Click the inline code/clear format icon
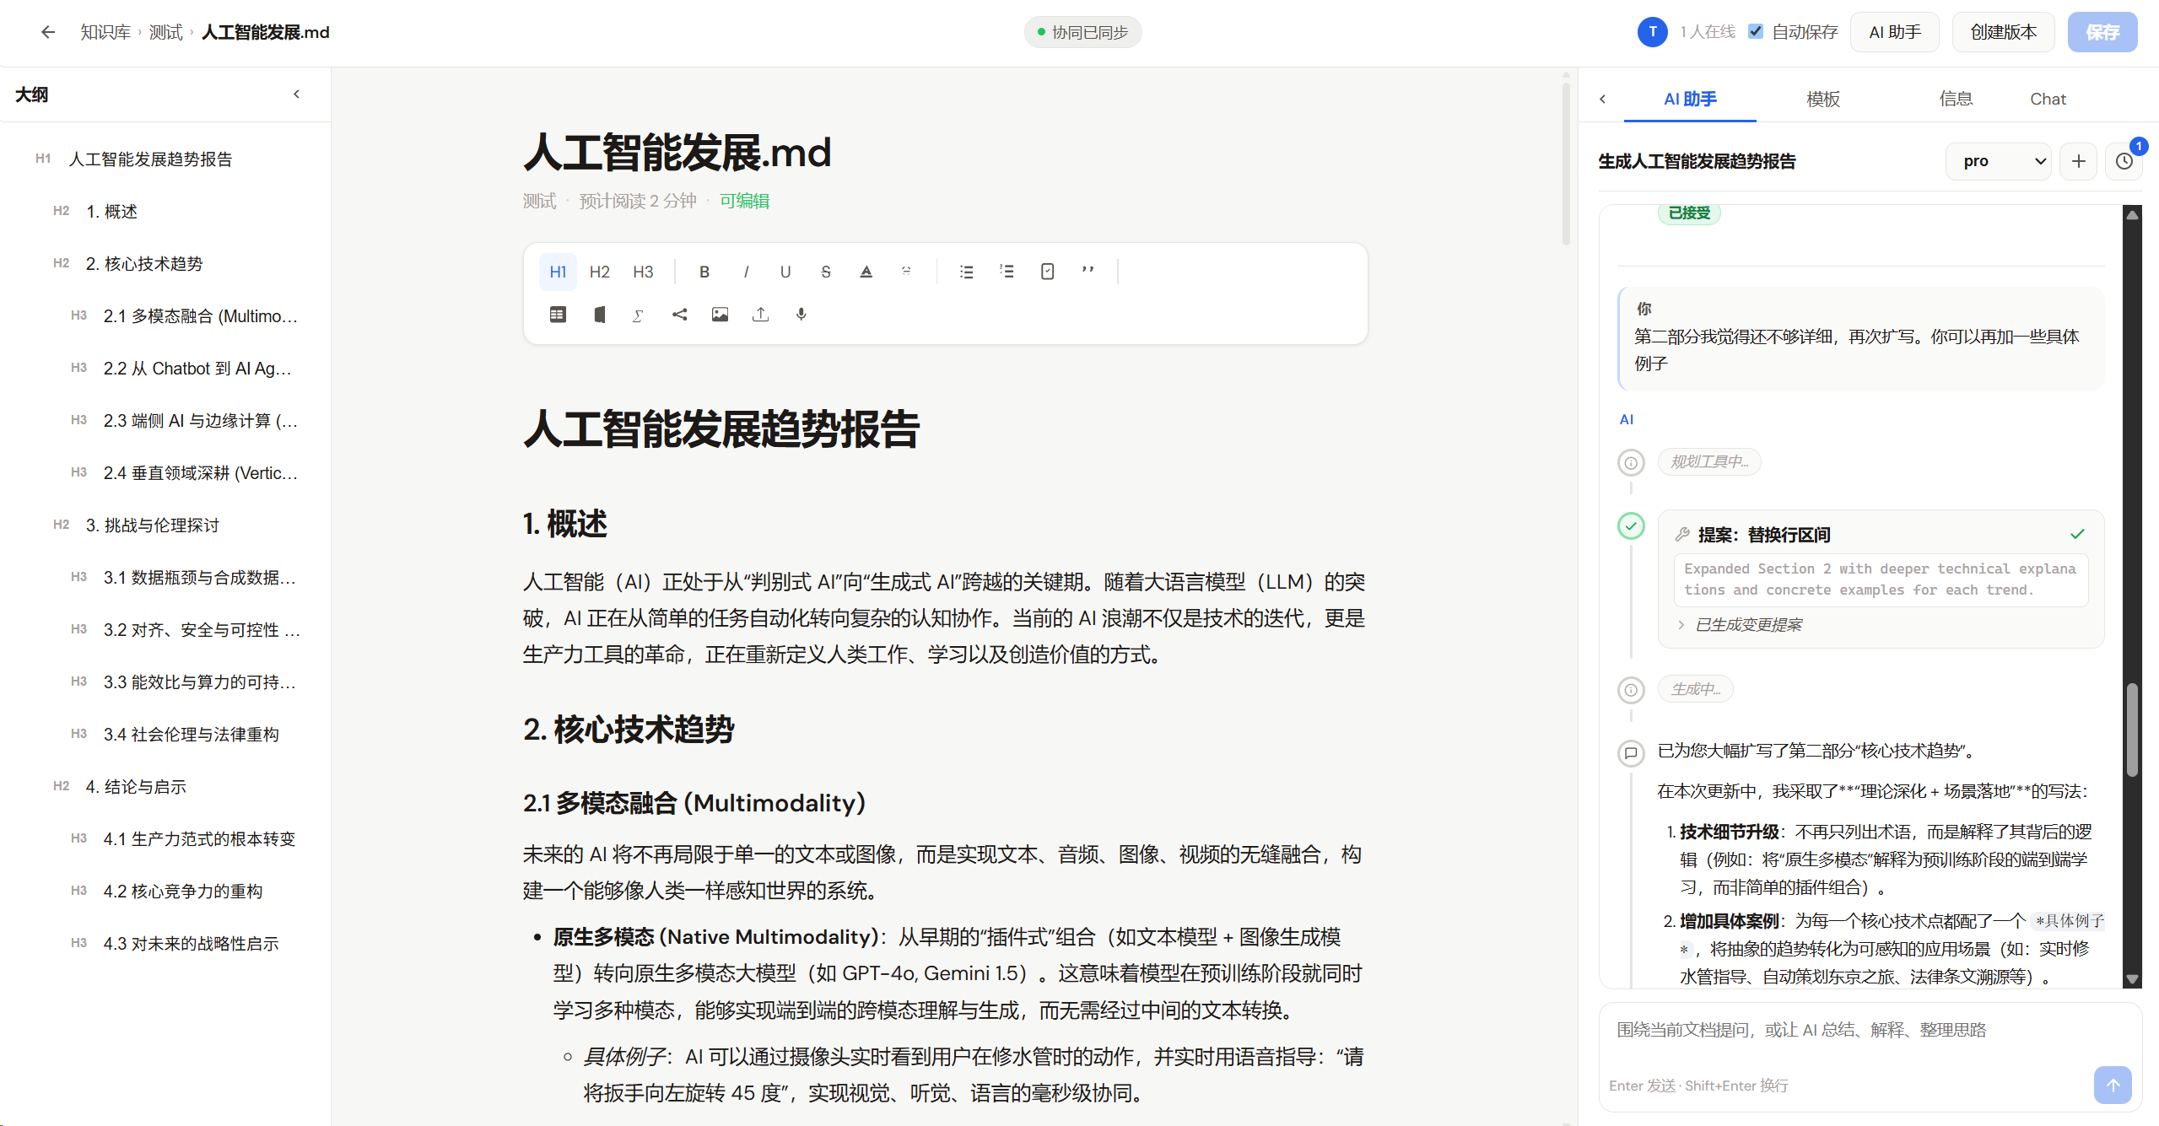Screen dimensions: 2159x1126 [906, 272]
